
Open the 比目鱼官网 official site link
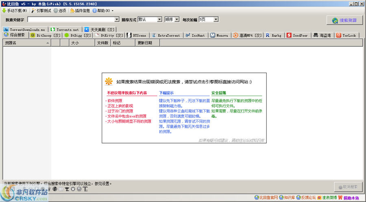point(266,198)
